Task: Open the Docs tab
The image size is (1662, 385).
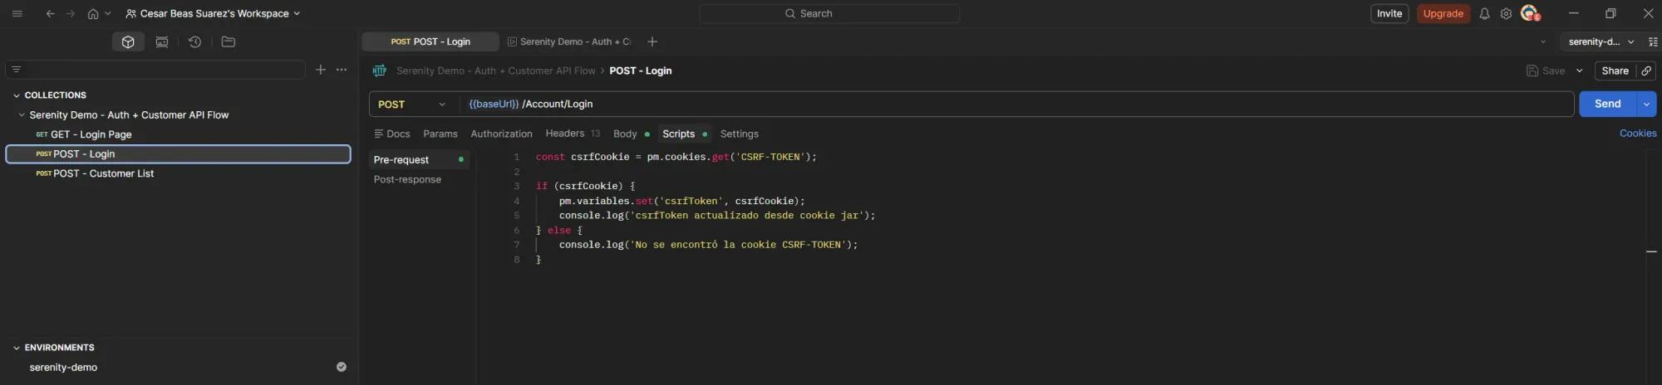Action: pos(392,134)
